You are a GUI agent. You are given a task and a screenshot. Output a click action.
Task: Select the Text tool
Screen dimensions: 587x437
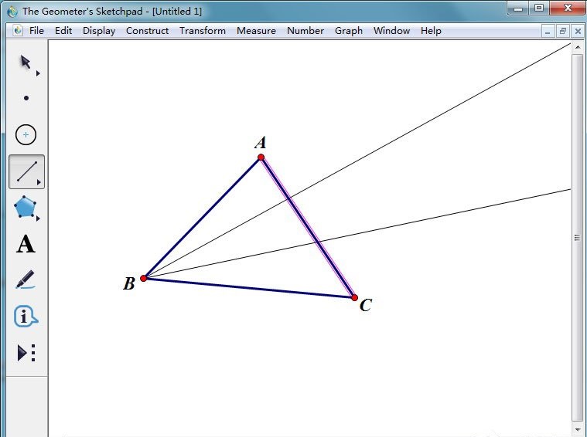point(26,244)
